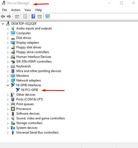
Task: Click the Monitors icon
Action: click(13, 76)
